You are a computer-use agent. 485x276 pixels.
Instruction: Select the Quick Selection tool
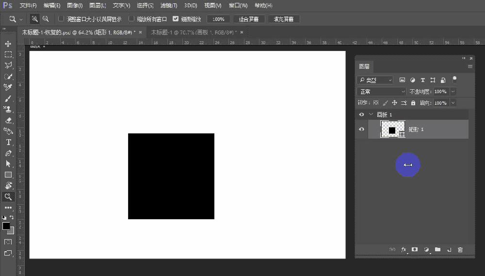coord(8,77)
